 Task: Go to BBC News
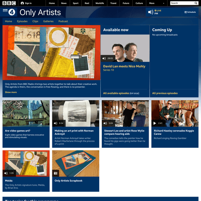pyautogui.click(x=64, y=3)
